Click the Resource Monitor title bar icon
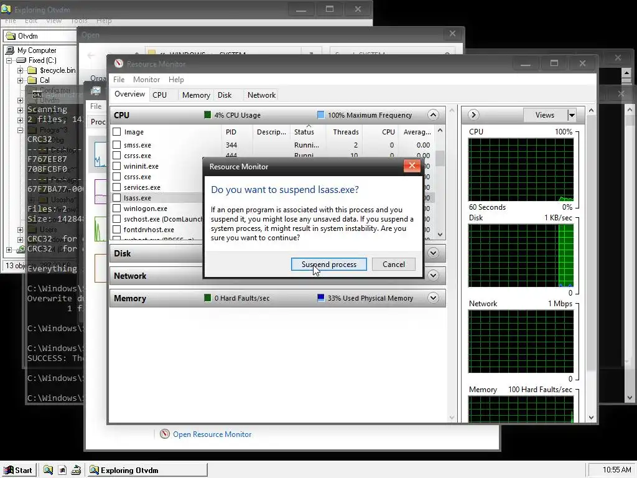This screenshot has height=478, width=637. [x=119, y=63]
